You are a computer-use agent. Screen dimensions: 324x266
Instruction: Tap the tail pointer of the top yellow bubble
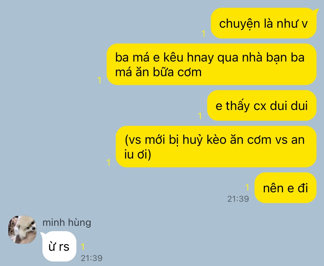pyautogui.click(x=315, y=11)
